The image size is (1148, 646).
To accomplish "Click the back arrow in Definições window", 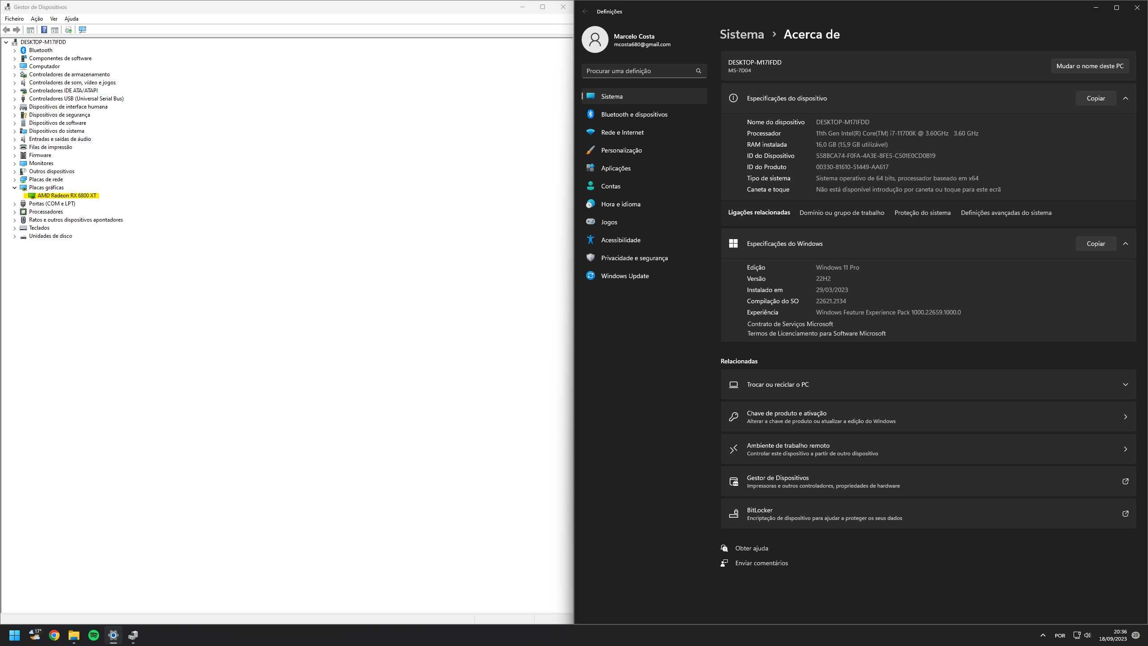I will [585, 11].
